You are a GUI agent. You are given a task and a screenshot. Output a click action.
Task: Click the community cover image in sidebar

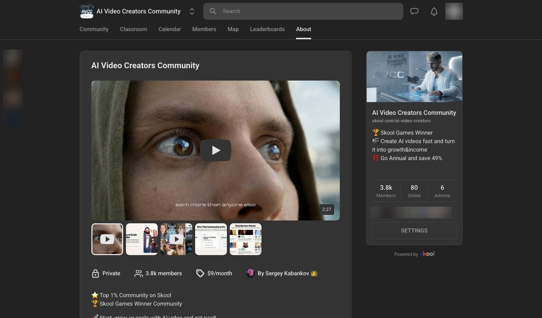(x=414, y=77)
